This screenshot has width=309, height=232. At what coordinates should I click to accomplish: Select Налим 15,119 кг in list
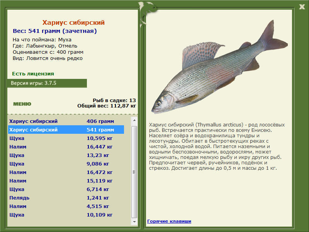point(66,181)
